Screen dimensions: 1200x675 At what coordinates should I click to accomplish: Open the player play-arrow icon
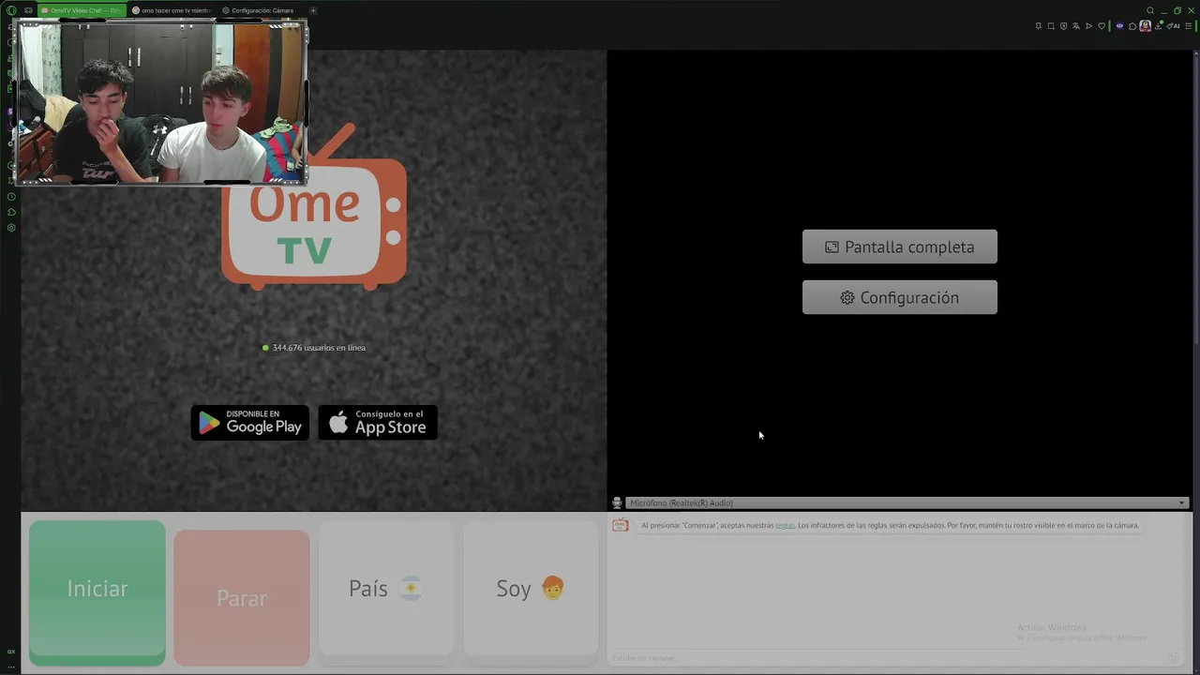1088,26
